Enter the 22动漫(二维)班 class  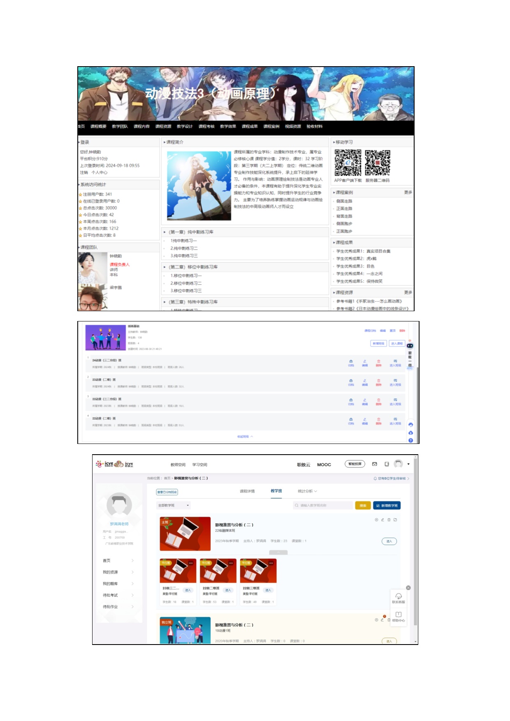395,421
